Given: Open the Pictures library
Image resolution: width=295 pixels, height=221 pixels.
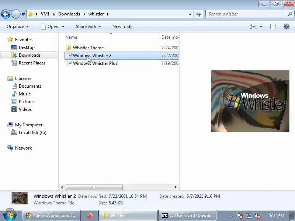Looking at the screenshot, I should click(x=27, y=102).
